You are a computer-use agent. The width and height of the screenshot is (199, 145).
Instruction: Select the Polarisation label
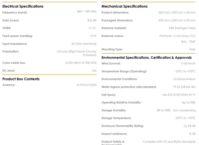[x=11, y=51]
